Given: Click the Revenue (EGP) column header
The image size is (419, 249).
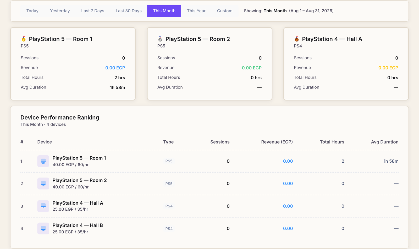Looking at the screenshot, I should [277, 142].
